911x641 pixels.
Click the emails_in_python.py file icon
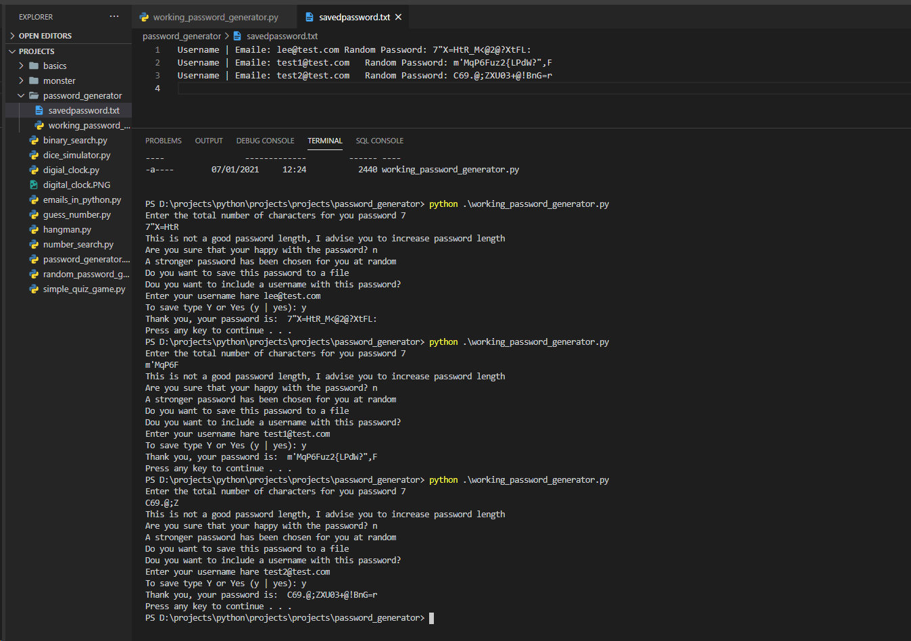[34, 199]
